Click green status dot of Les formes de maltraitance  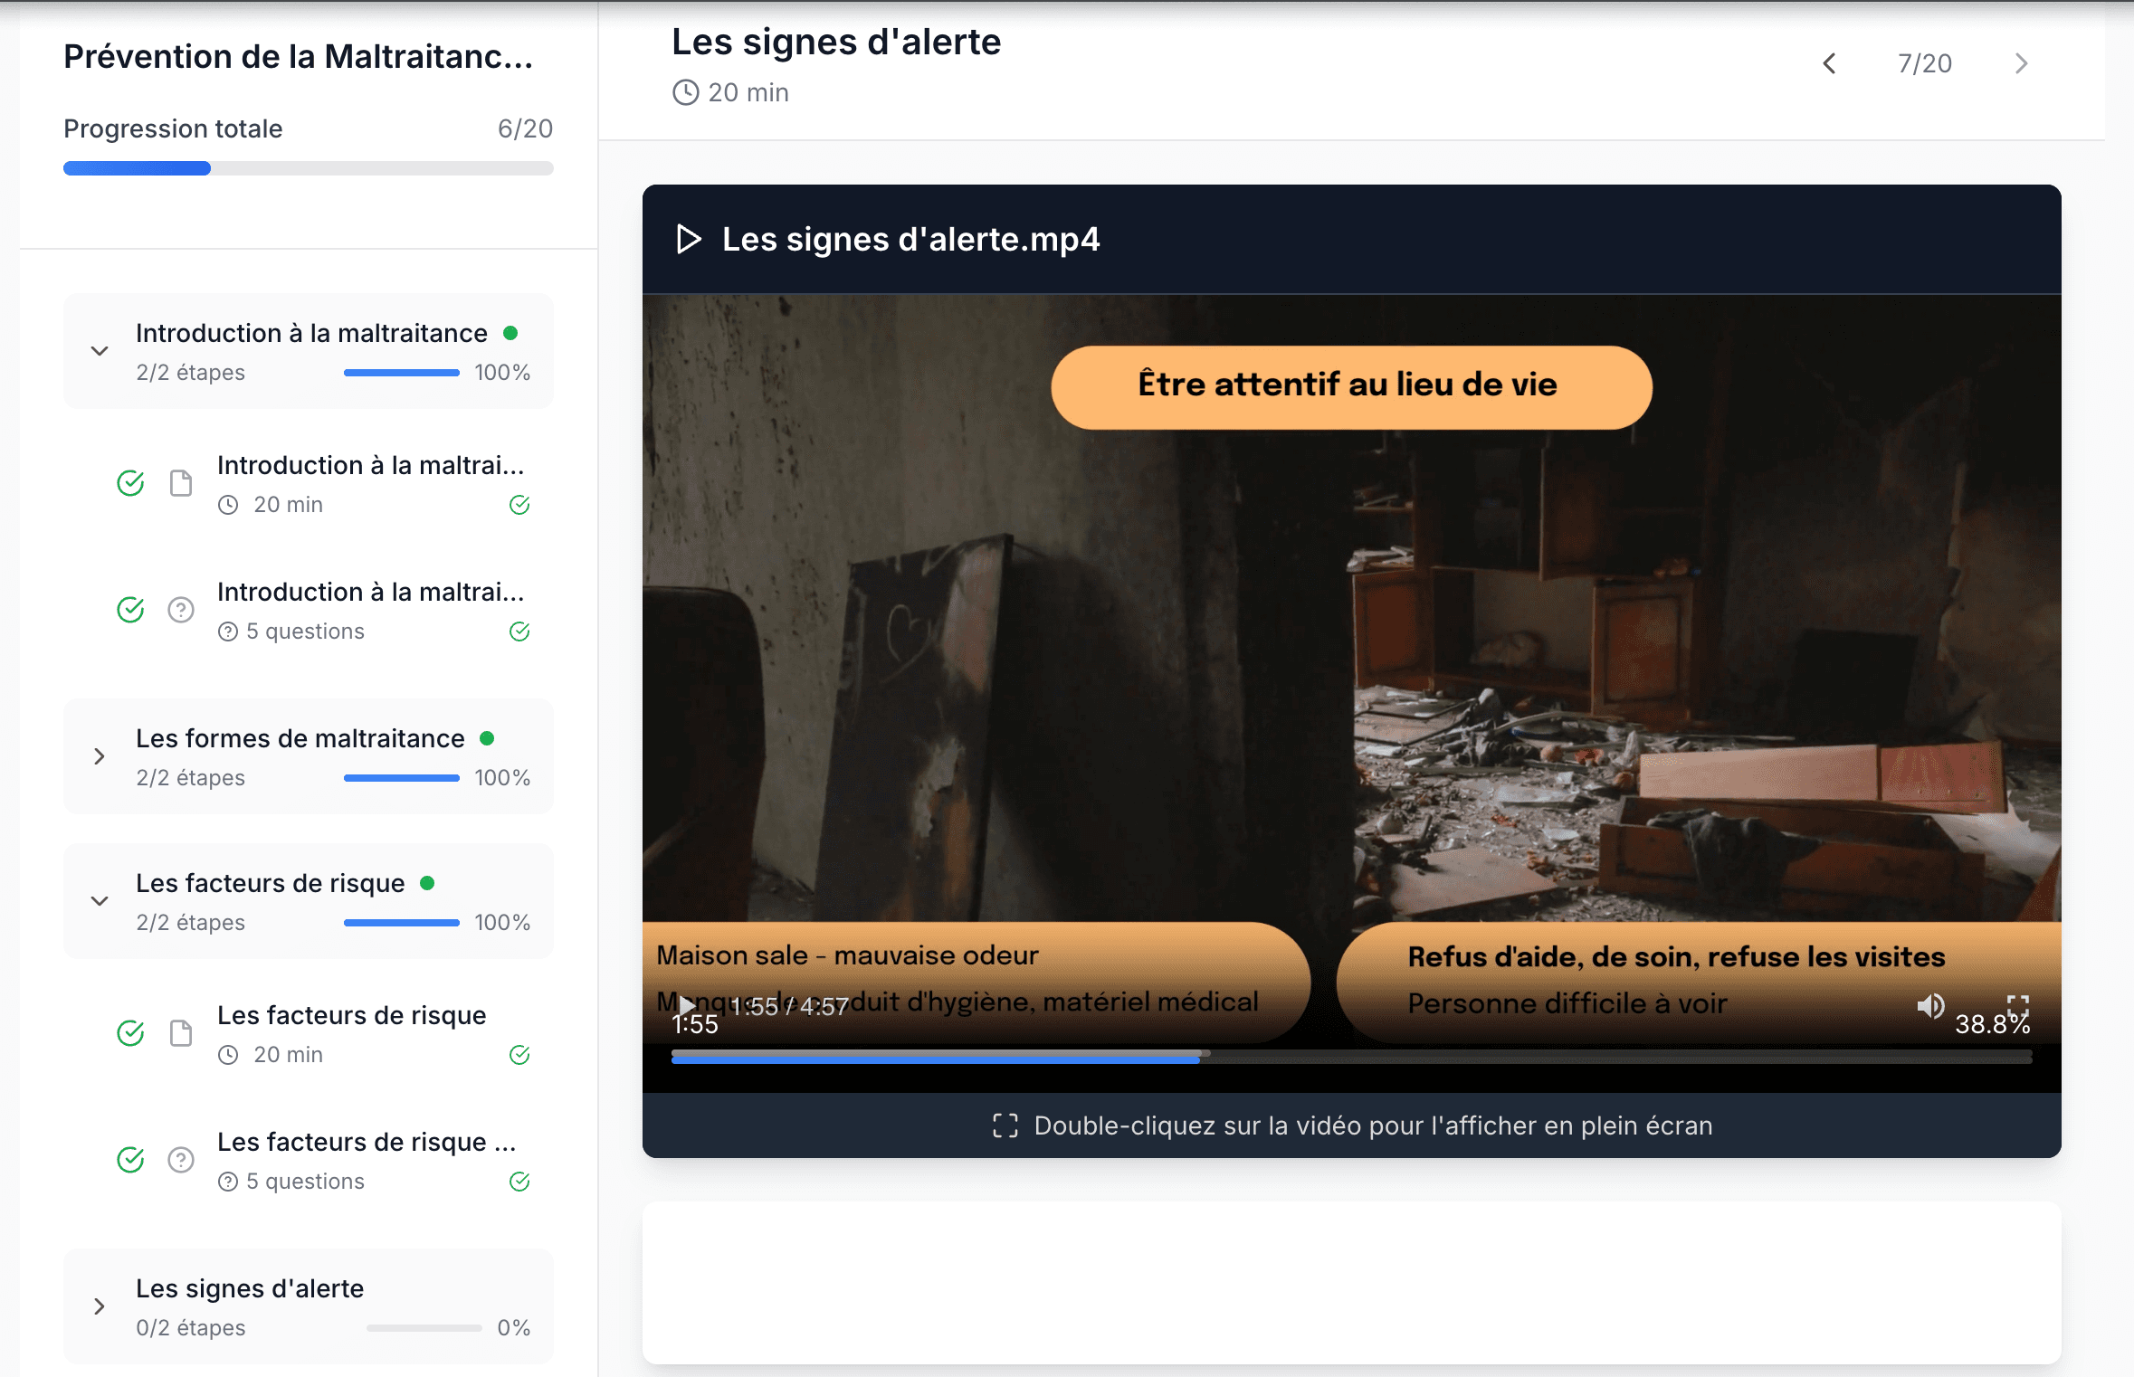tap(487, 738)
